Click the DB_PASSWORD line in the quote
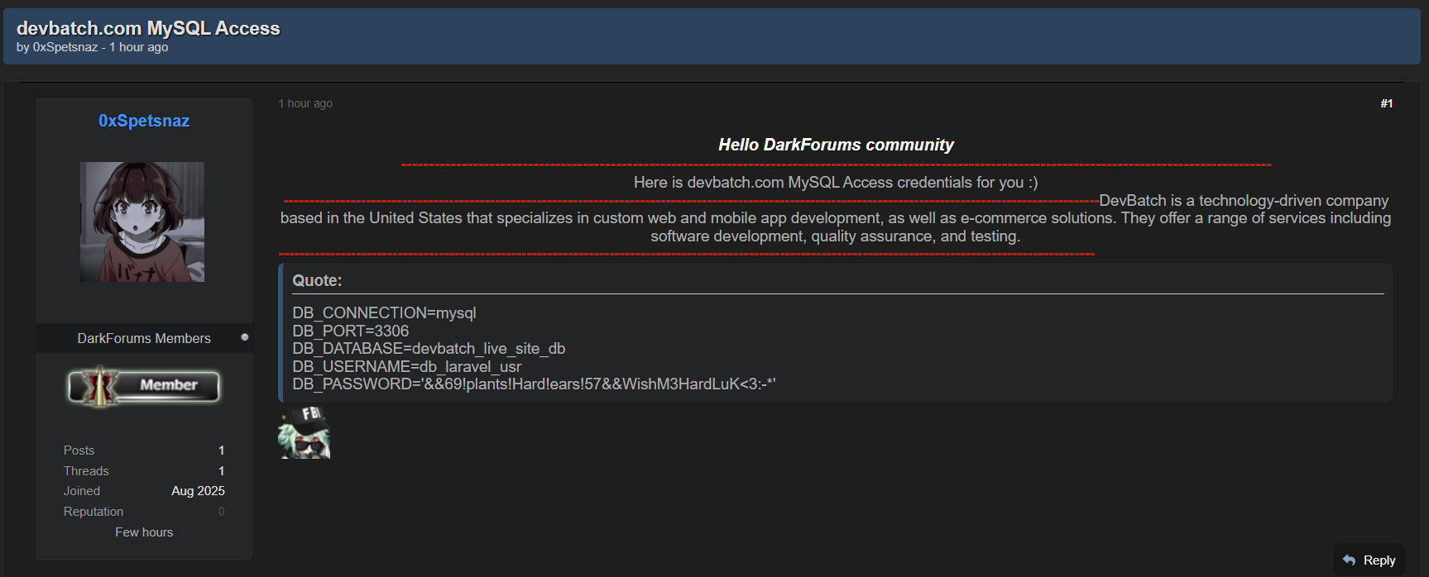Image resolution: width=1429 pixels, height=577 pixels. point(534,384)
